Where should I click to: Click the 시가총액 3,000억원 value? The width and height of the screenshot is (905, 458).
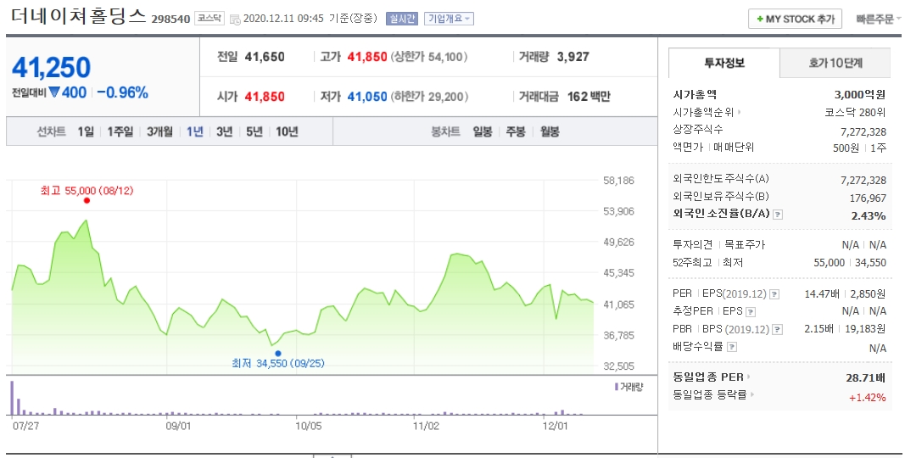pyautogui.click(x=860, y=95)
